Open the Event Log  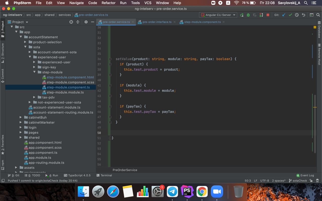point(305,175)
